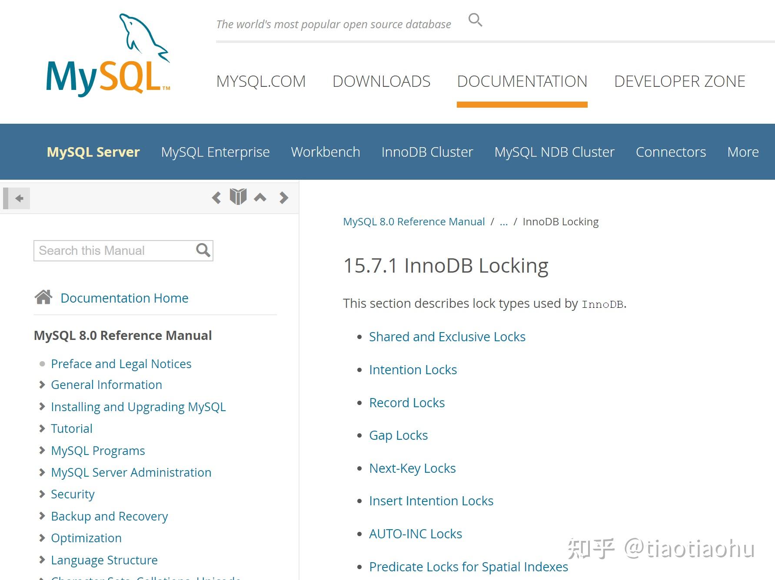The width and height of the screenshot is (775, 580).
Task: Open DOWNLOADS navigation item
Action: 381,81
